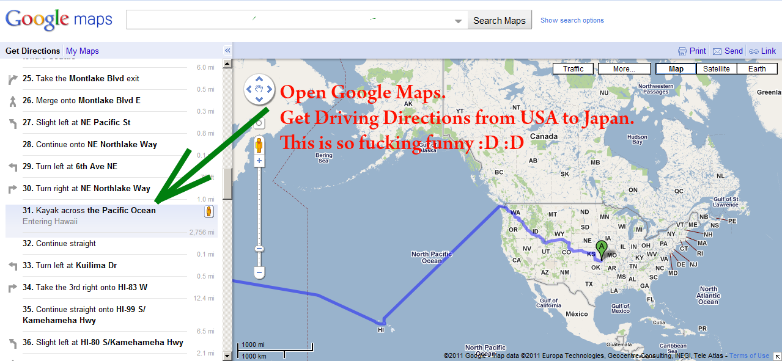Collapse the directions side panel
782x361 pixels.
(x=227, y=51)
